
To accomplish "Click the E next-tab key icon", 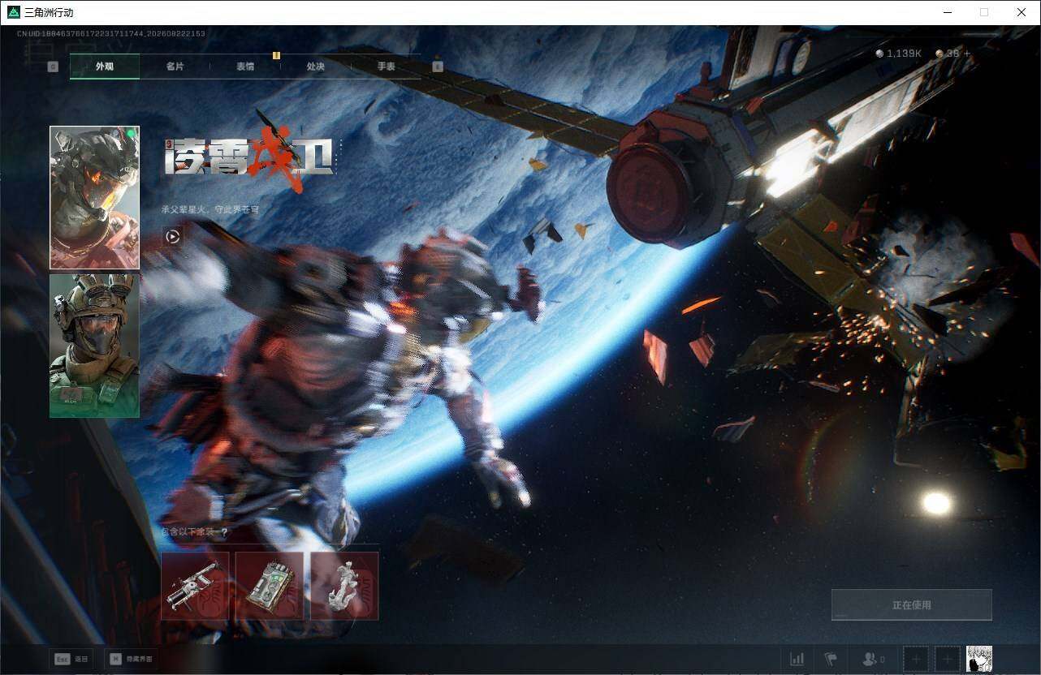I will click(x=438, y=67).
